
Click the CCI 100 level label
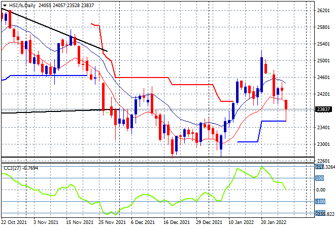[320, 178]
